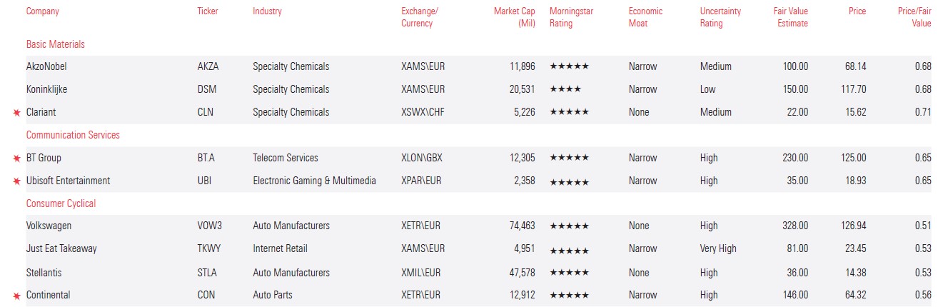Click Stellantis star rating icons

(x=569, y=273)
